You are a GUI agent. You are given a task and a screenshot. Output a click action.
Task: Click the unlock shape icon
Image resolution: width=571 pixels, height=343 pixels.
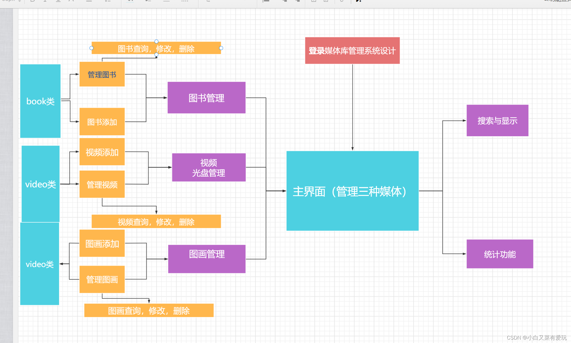click(x=325, y=1)
